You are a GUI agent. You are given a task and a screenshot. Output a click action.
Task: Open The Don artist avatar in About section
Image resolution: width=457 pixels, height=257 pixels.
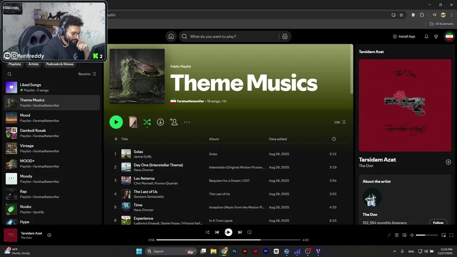(x=372, y=198)
